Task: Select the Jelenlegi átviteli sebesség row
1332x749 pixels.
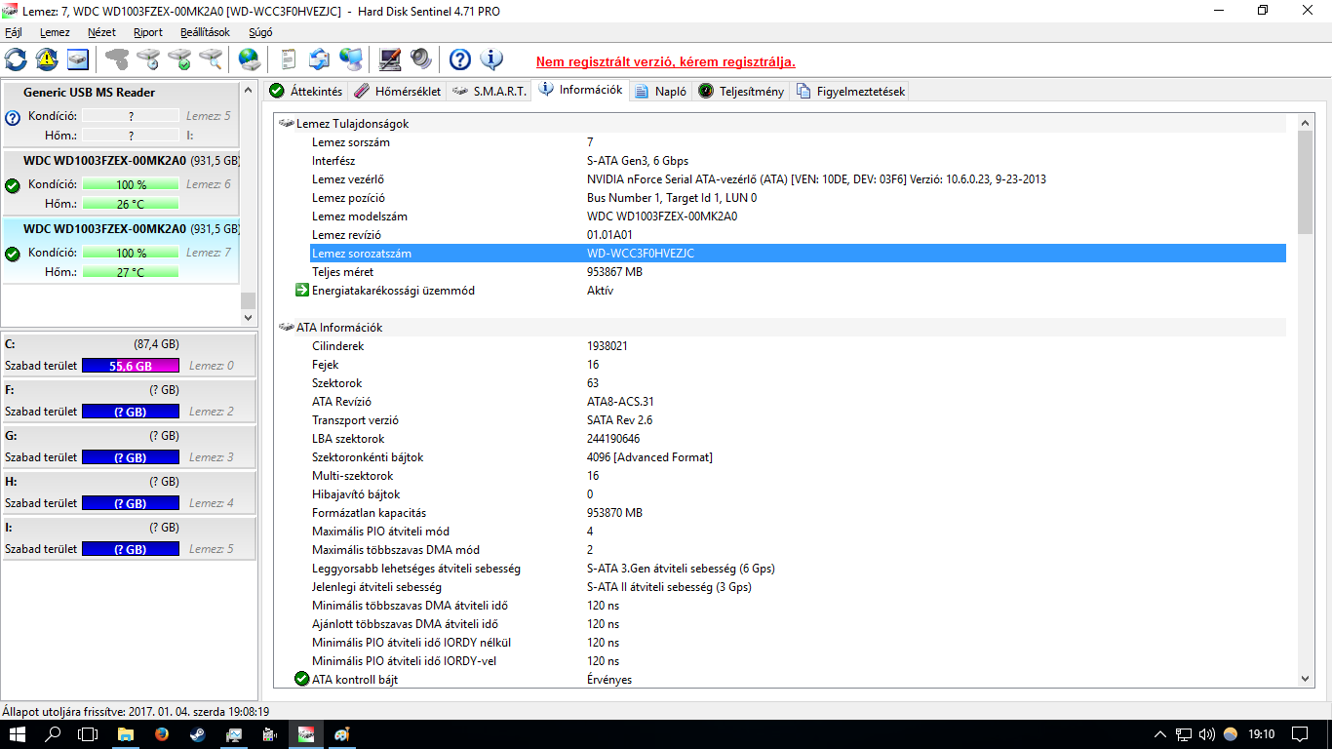Action: pyautogui.click(x=798, y=587)
